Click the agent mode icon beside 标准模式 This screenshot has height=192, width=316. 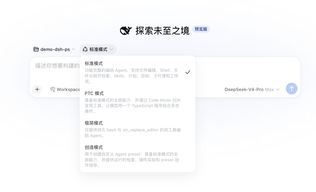tap(85, 49)
